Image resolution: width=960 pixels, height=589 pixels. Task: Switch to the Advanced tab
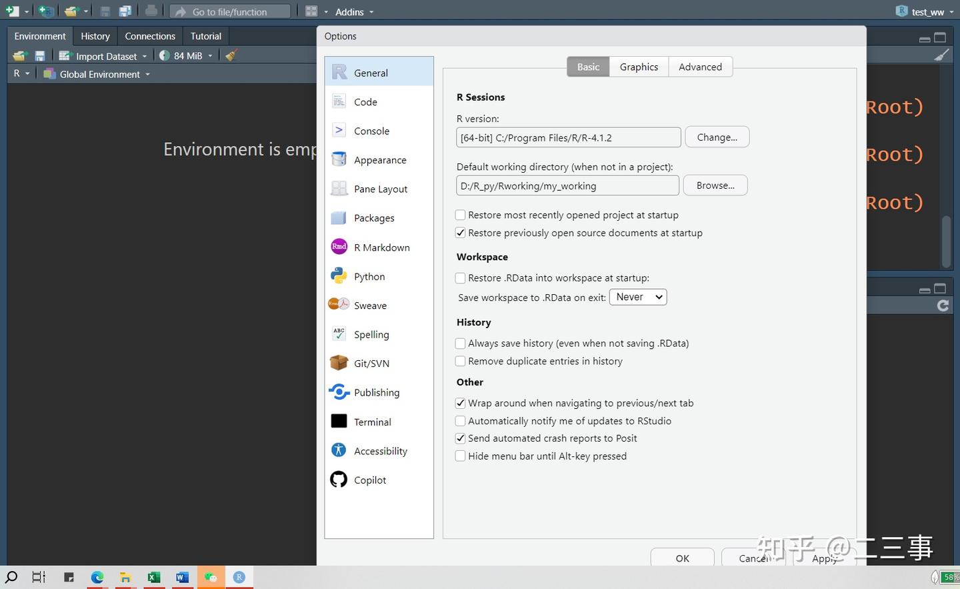(700, 67)
